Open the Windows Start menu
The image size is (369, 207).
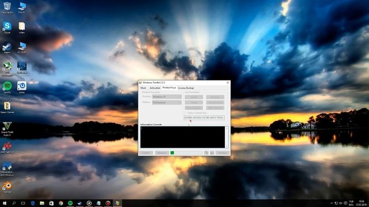click(x=4, y=203)
